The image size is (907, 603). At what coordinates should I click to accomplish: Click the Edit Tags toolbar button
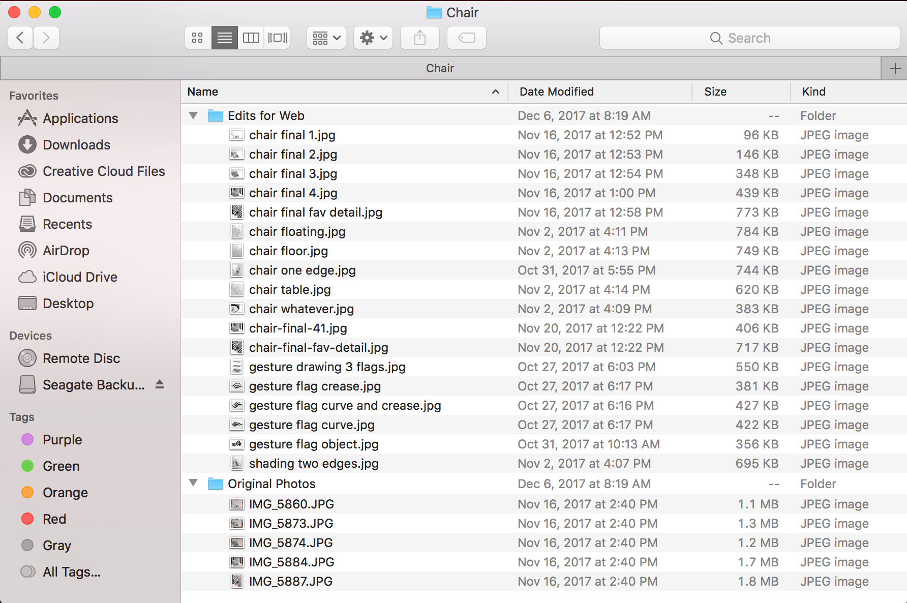pos(467,38)
